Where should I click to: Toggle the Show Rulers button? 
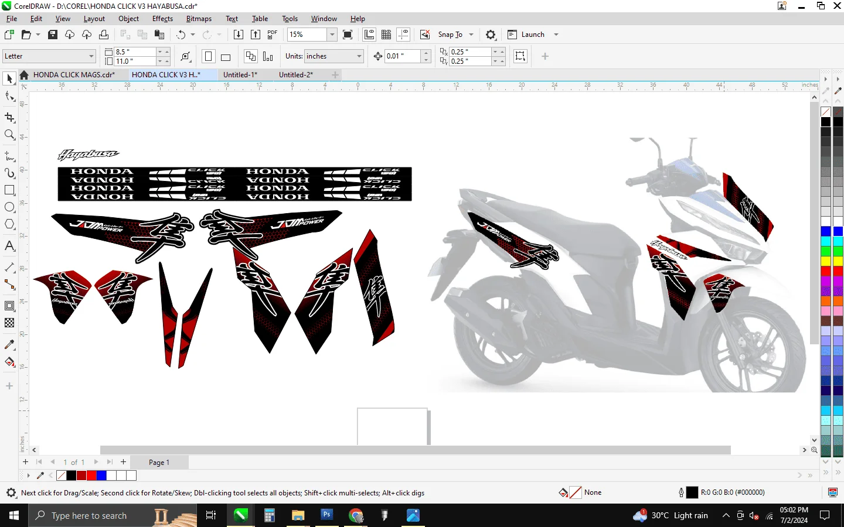(369, 35)
